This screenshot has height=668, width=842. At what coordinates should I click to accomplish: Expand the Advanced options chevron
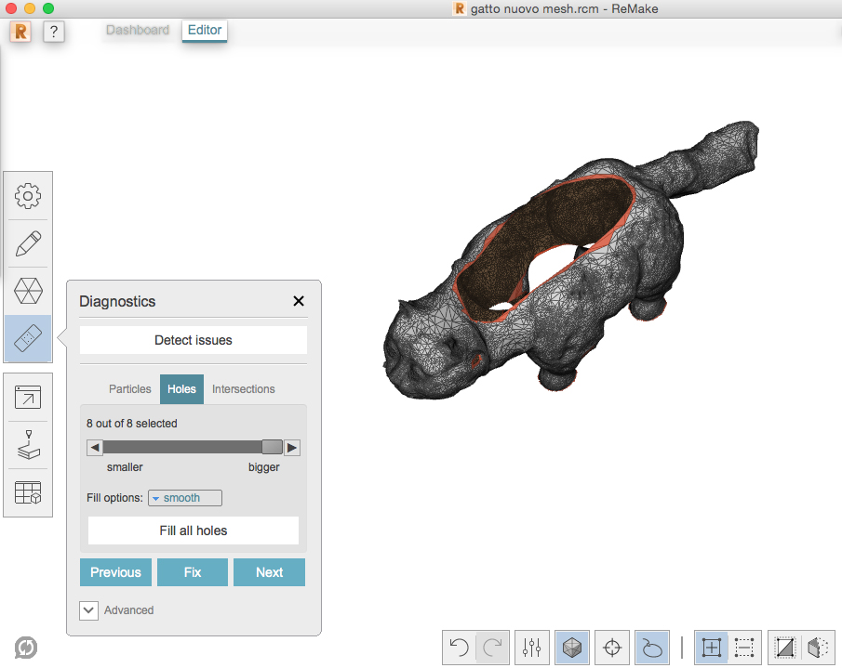click(x=88, y=610)
